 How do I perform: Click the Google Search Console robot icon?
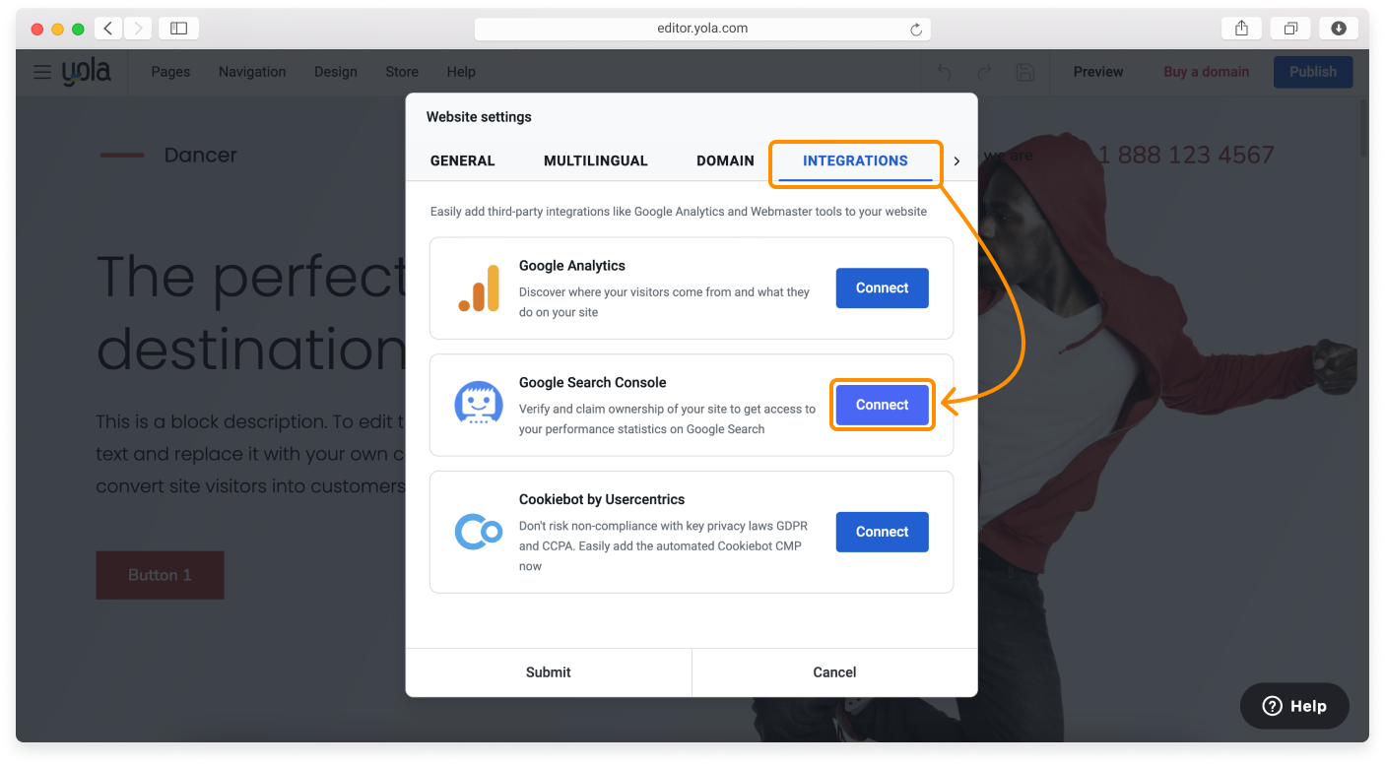479,404
